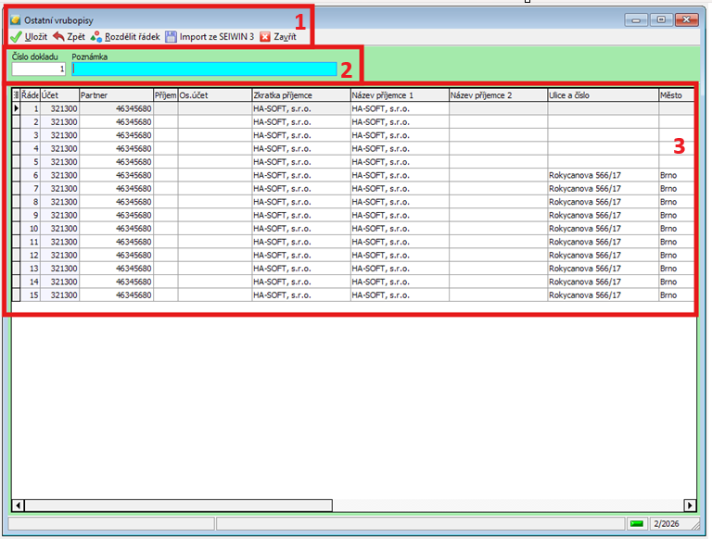Click empty Os.účet cell in row 1
This screenshot has width=712, height=539.
215,109
